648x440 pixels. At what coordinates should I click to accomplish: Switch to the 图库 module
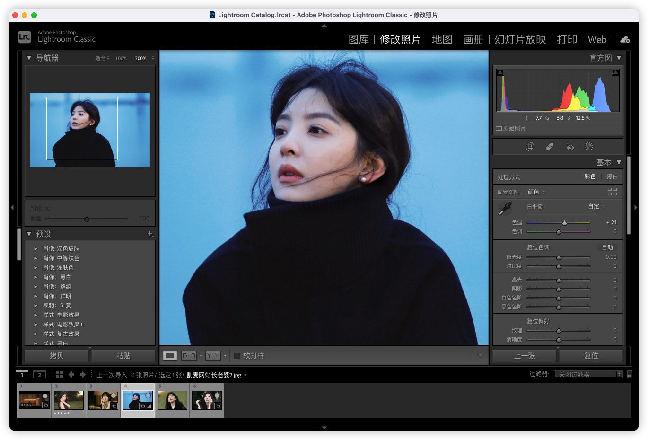[x=359, y=40]
